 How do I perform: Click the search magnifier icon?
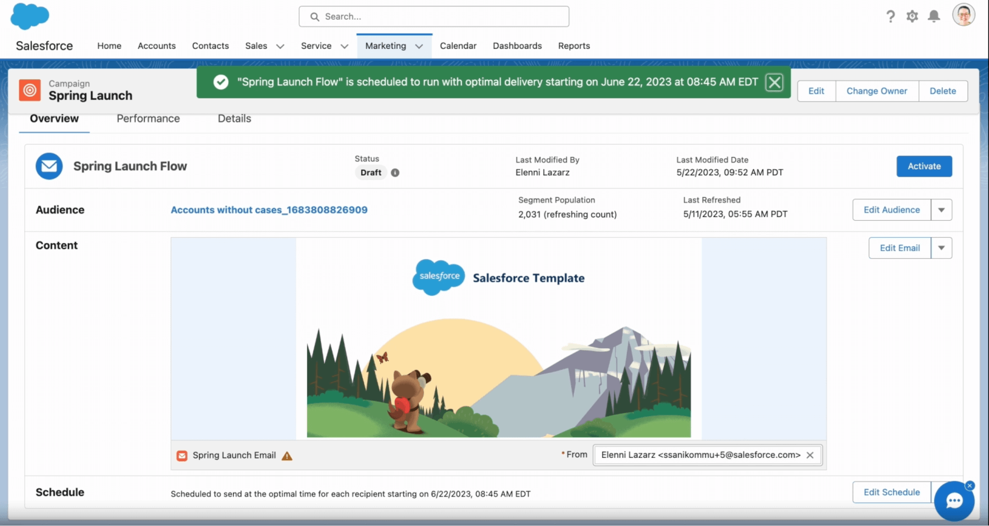315,16
